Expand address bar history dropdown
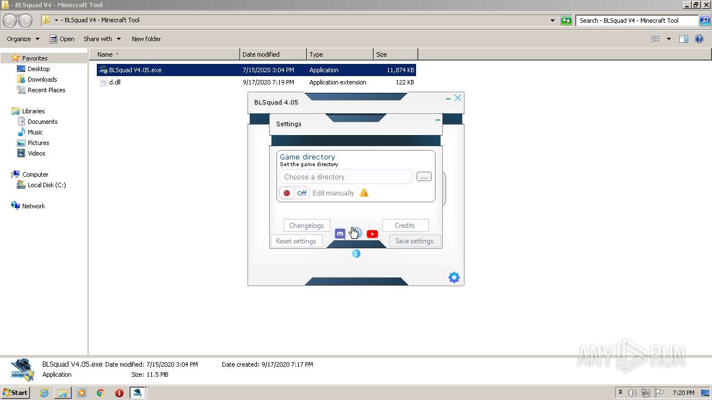The width and height of the screenshot is (712, 400). [x=552, y=21]
